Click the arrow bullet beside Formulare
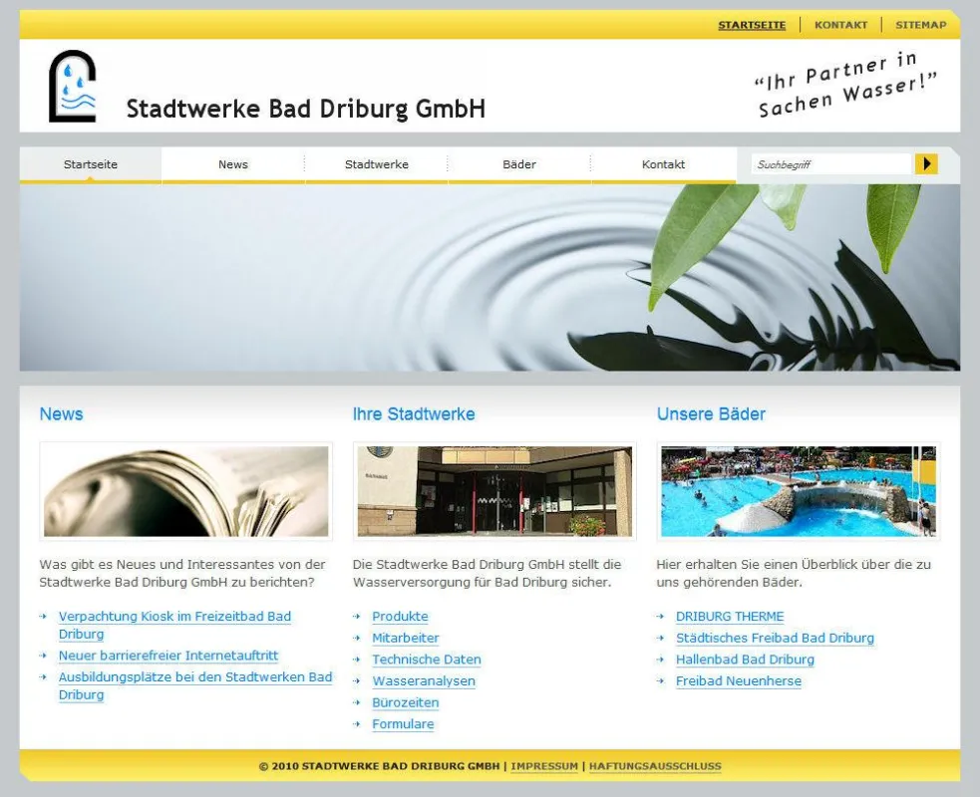980x797 pixels. pyautogui.click(x=357, y=724)
